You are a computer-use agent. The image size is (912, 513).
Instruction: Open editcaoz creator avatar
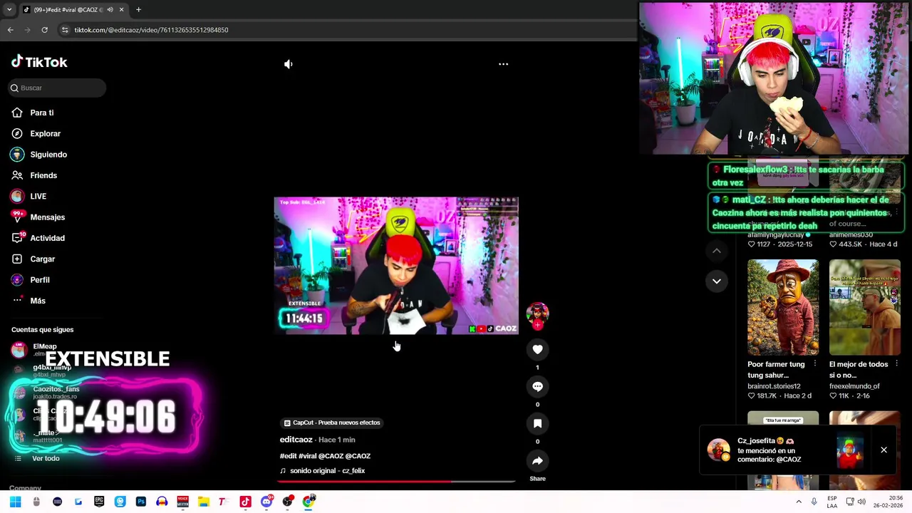(537, 313)
